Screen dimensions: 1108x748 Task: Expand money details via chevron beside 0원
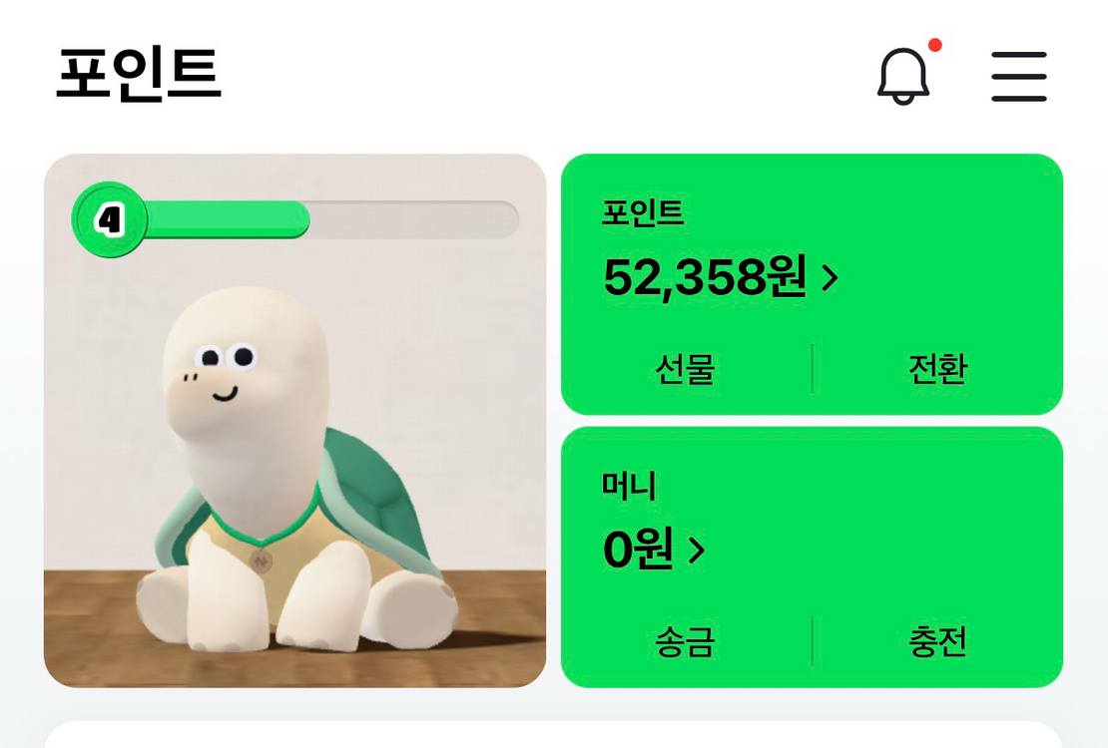click(697, 550)
